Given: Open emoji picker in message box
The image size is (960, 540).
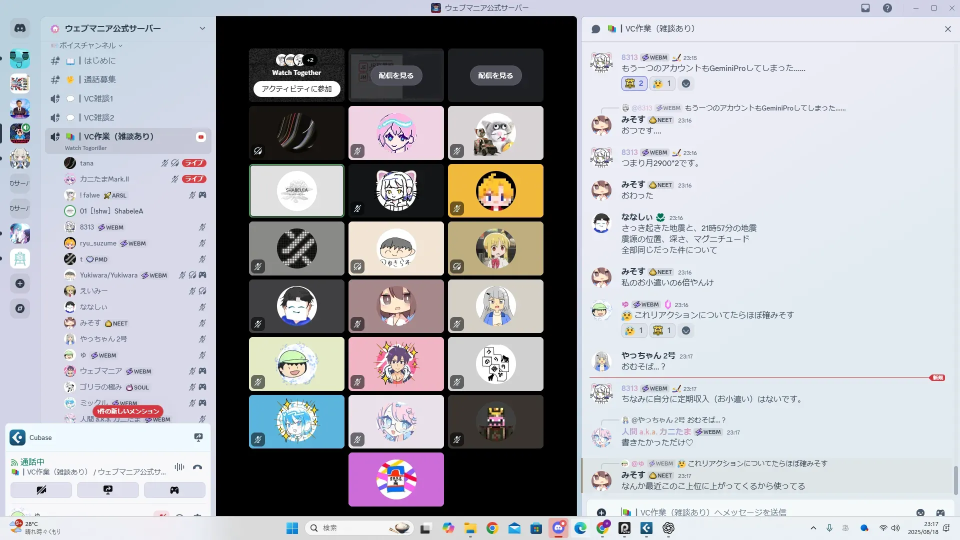Looking at the screenshot, I should 920,512.
